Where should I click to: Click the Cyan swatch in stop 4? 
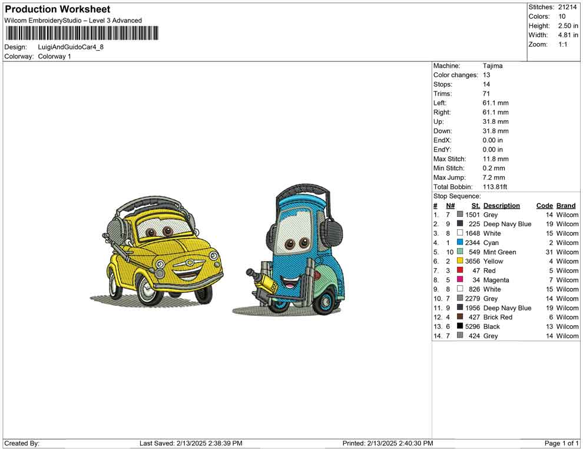coord(460,242)
